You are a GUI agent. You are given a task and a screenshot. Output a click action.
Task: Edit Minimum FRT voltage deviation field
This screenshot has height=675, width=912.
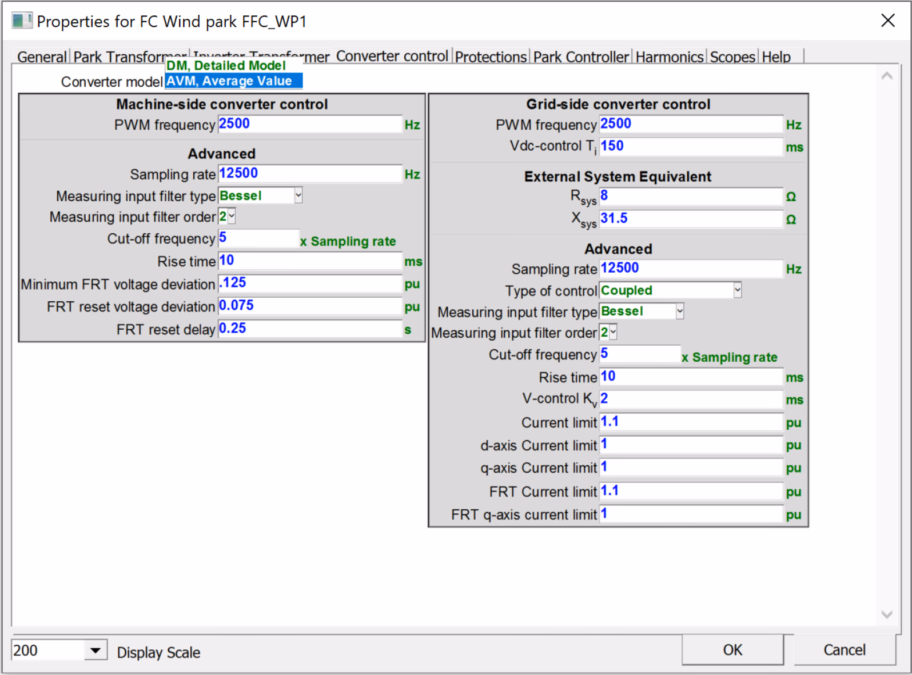(x=310, y=283)
